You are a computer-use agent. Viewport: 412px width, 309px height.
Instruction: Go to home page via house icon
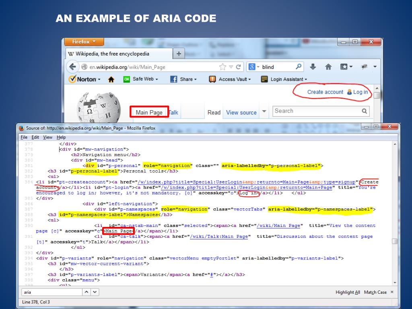[328, 67]
